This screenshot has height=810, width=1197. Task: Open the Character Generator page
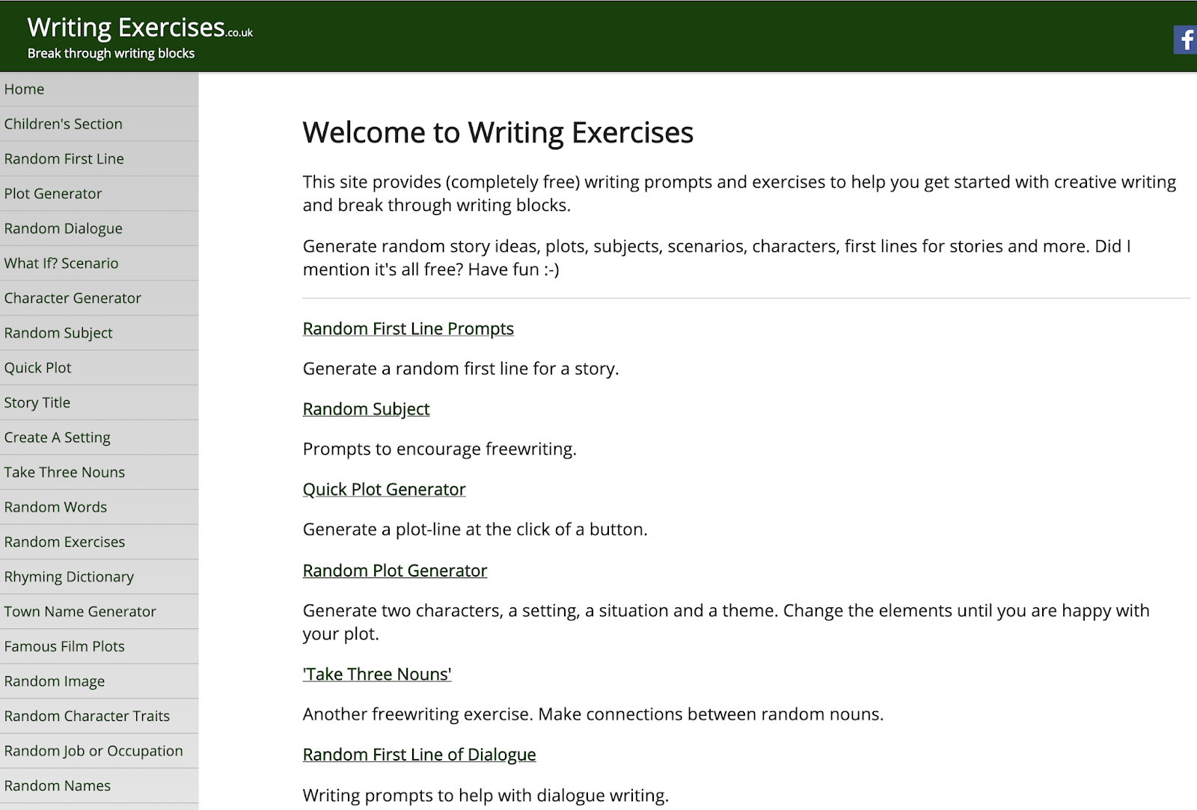73,298
